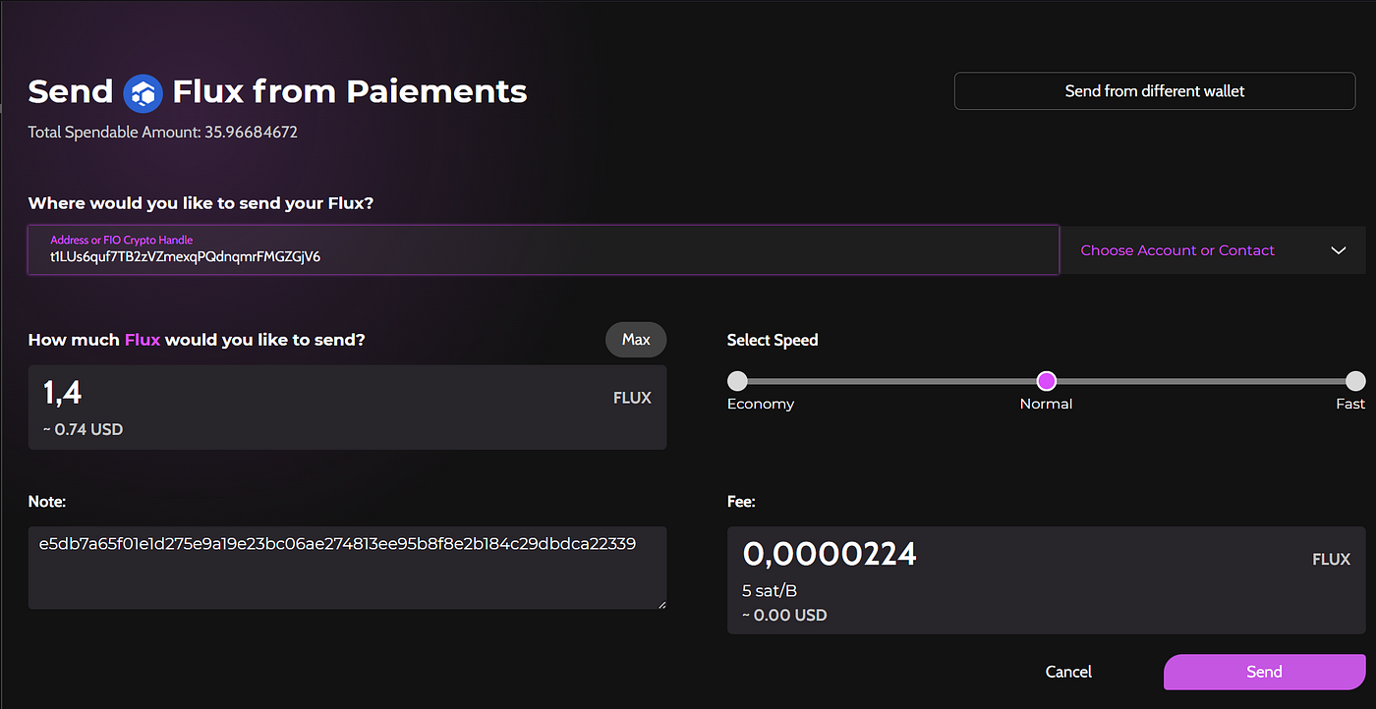The height and width of the screenshot is (709, 1376).
Task: Click the Normal speed label
Action: pyautogui.click(x=1046, y=404)
